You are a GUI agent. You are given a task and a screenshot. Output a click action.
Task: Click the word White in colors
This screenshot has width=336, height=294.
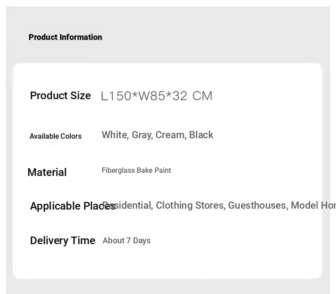click(115, 135)
